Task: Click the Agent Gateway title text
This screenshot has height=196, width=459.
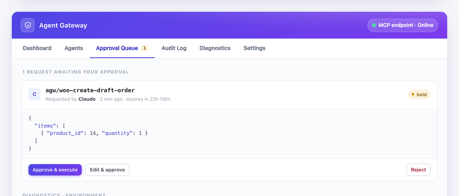Action: [63, 25]
